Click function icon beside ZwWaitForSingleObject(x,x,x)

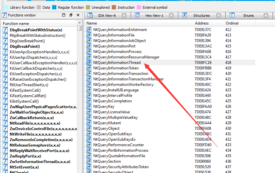5,112
